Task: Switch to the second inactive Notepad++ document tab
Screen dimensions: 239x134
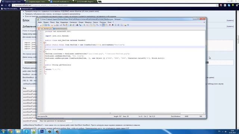Action: pyautogui.click(x=60, y=29)
